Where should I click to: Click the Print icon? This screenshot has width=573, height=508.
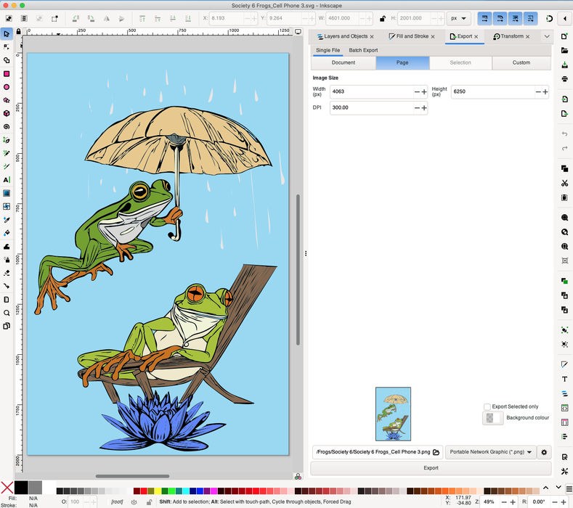pos(564,79)
